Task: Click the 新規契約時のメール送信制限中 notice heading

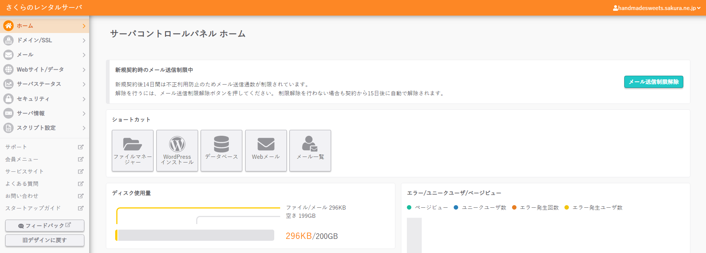Action: tap(154, 70)
